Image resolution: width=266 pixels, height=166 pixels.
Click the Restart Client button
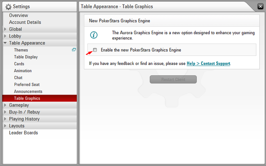[x=173, y=79]
